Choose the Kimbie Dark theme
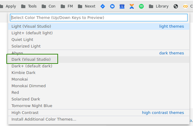 (99, 73)
